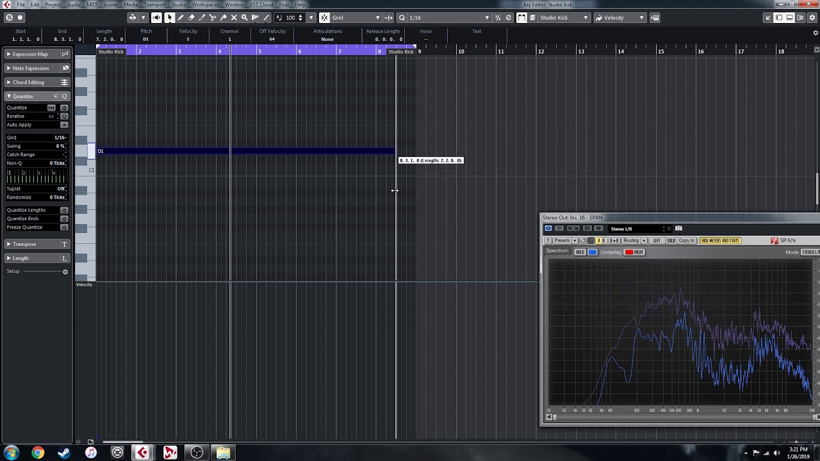This screenshot has width=820, height=461.
Task: Toggle Snap on/off button
Action: pos(324,18)
